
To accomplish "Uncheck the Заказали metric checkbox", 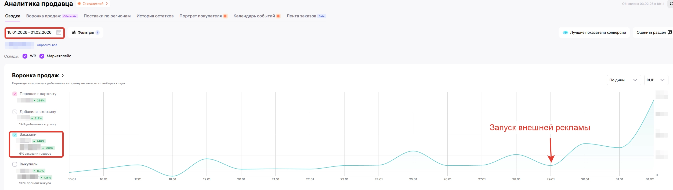I will click(x=15, y=135).
